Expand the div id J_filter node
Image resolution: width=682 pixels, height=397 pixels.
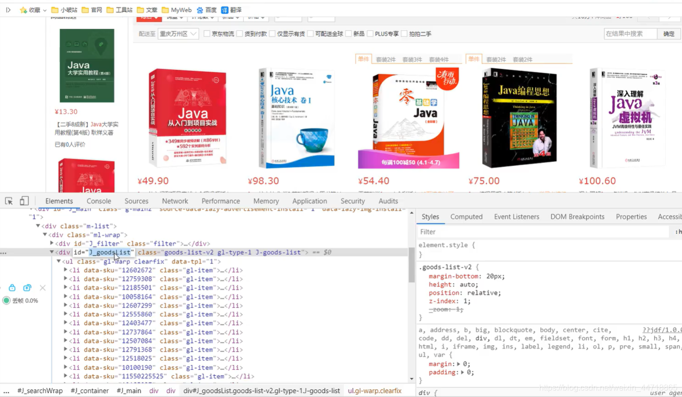tap(52, 244)
